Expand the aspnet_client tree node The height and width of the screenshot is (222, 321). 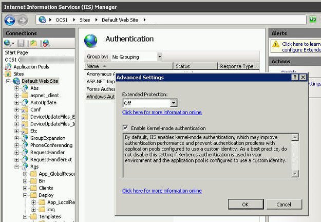click(16, 96)
